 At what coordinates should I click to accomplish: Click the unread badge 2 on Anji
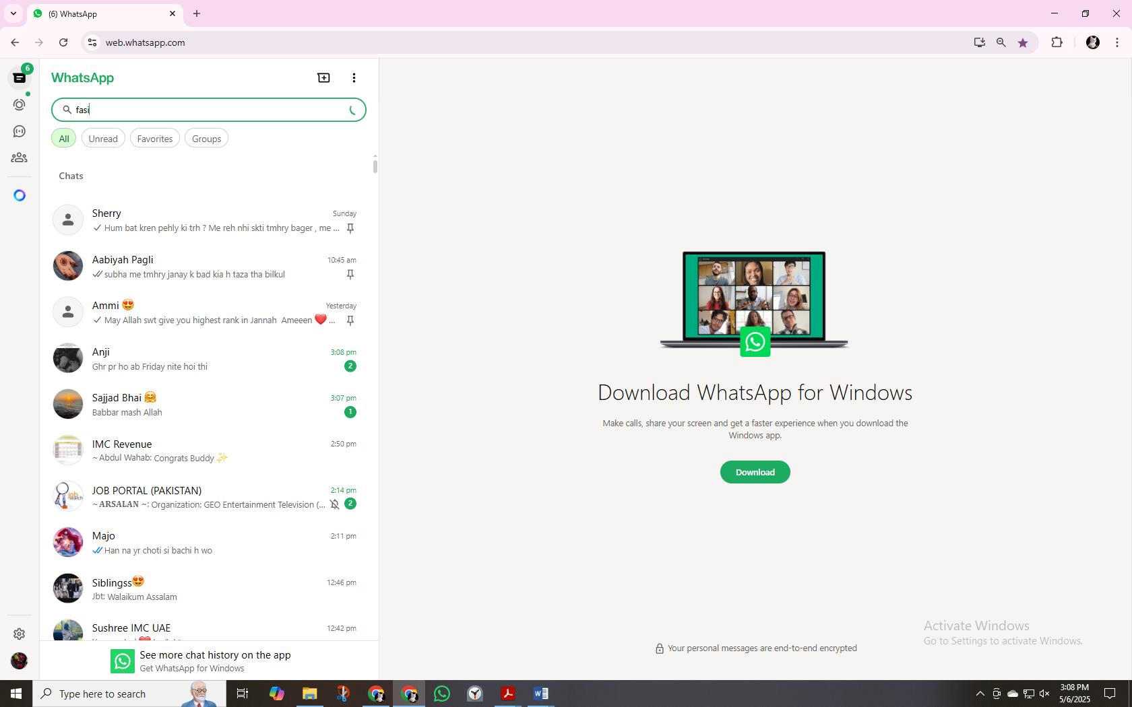350,366
